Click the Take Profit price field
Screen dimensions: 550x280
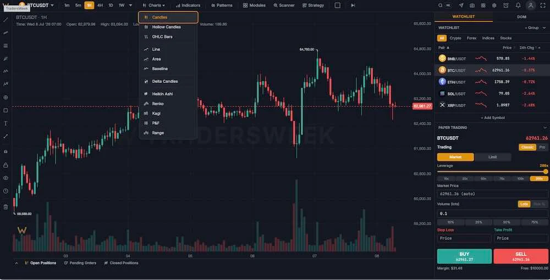point(521,238)
